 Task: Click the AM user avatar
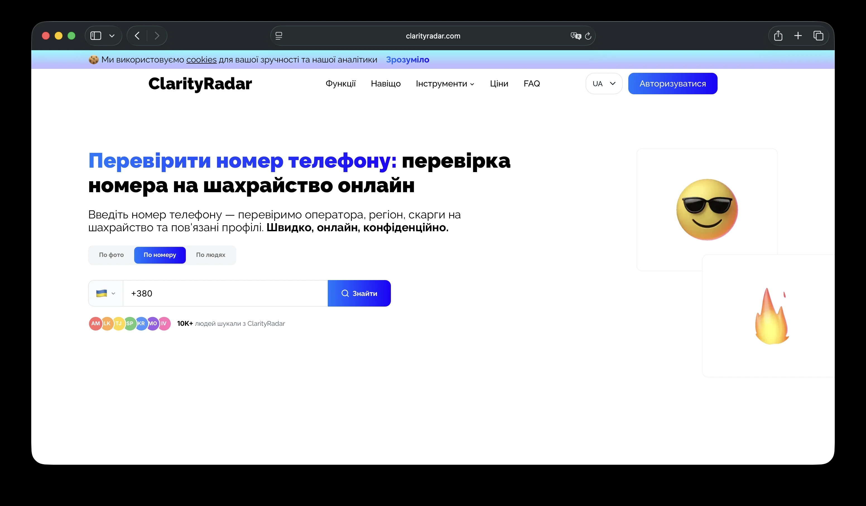(95, 324)
